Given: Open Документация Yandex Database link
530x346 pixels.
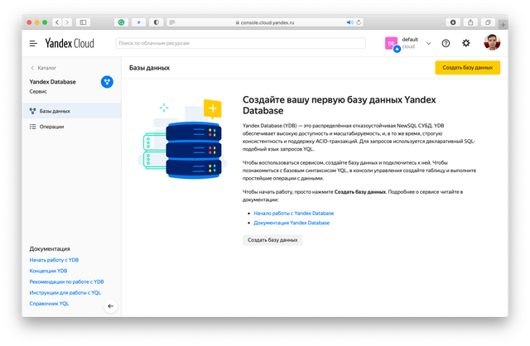Looking at the screenshot, I should (x=291, y=223).
